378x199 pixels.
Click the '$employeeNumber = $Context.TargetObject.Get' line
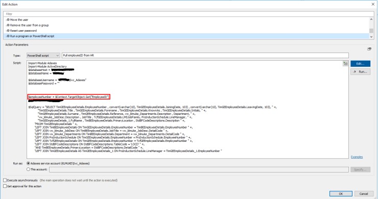(69, 97)
